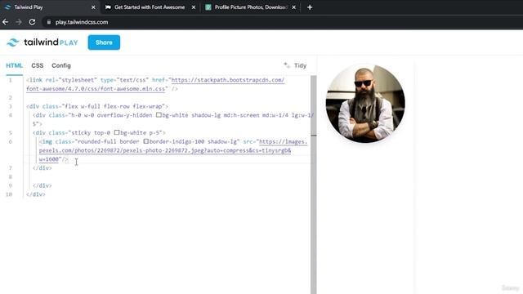The image size is (523, 294).
Task: Click border-indigo-100 color swatch
Action: pos(145,141)
